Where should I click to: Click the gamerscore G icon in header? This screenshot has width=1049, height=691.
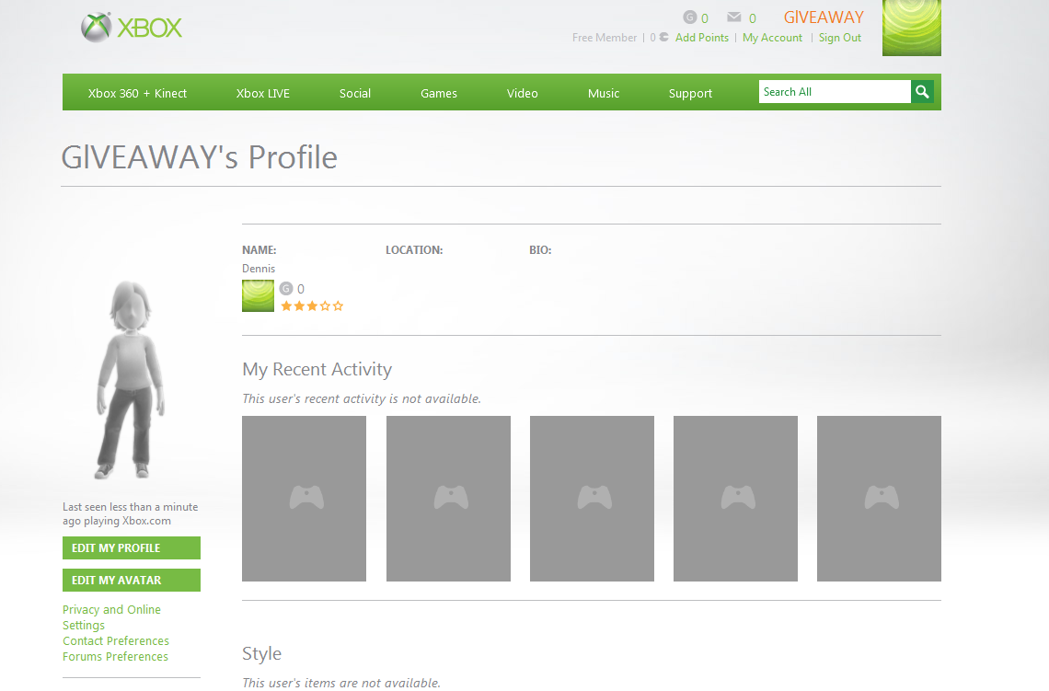(690, 17)
